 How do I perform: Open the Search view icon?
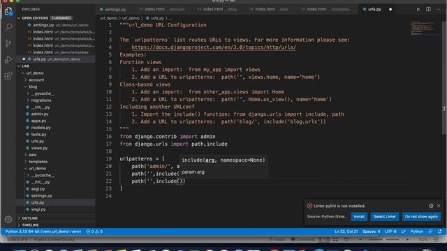pos(8,27)
